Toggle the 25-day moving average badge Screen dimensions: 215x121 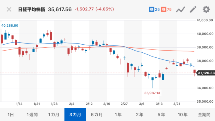click(154, 9)
